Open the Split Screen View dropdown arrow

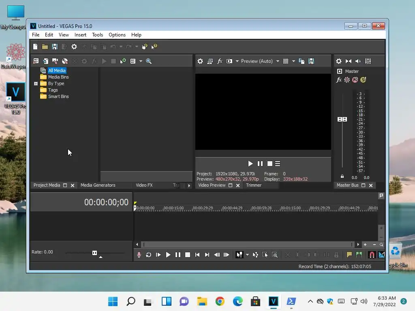tap(237, 62)
